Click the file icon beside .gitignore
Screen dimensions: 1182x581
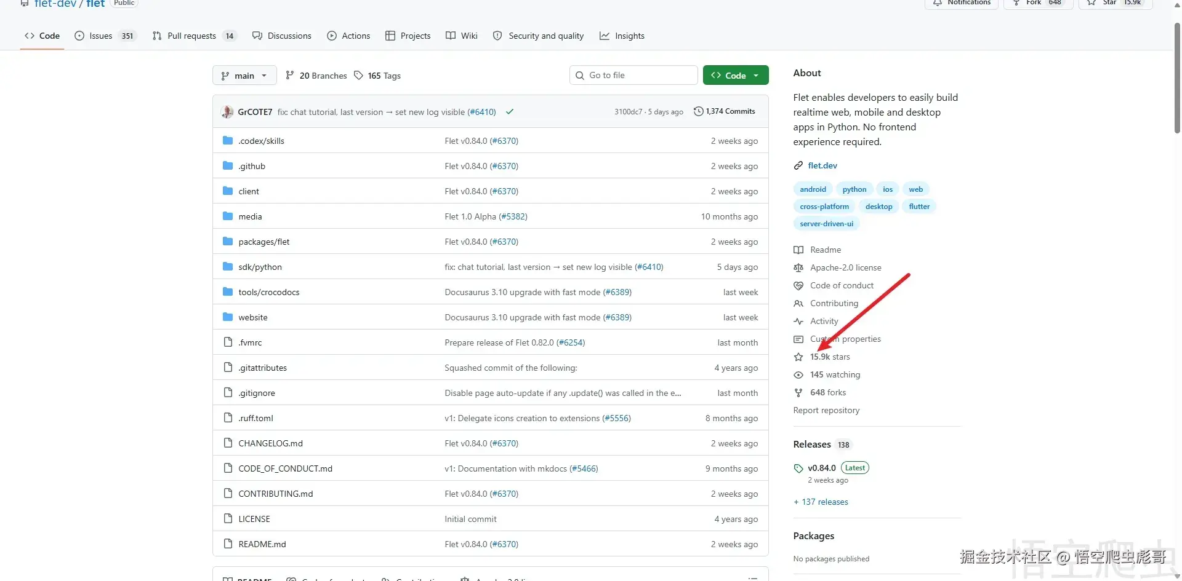(x=228, y=392)
